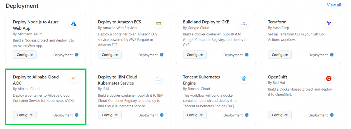Click description mentioning IBM Cloud Container Registry

point(131,101)
